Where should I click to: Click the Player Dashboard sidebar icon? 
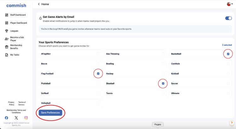[x=7, y=23]
